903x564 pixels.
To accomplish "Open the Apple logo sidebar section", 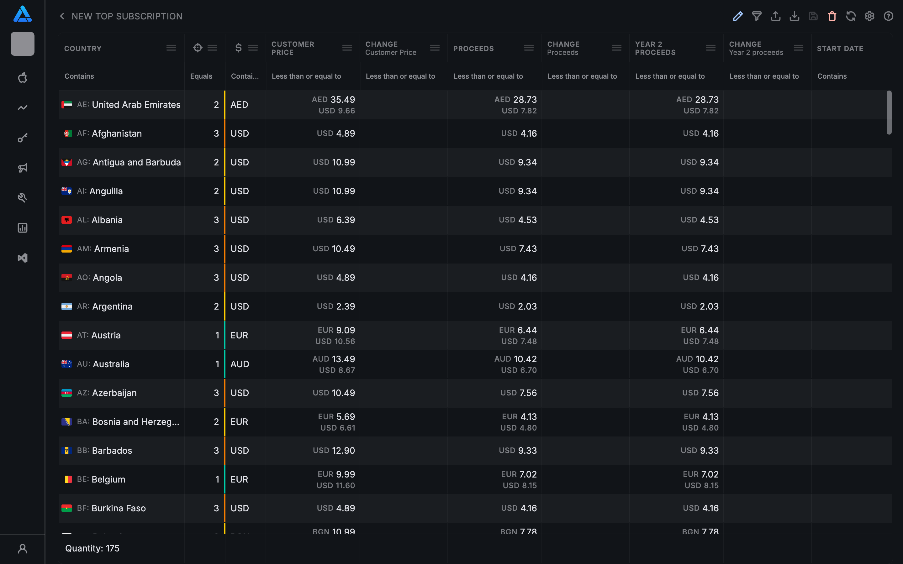I will (22, 78).
